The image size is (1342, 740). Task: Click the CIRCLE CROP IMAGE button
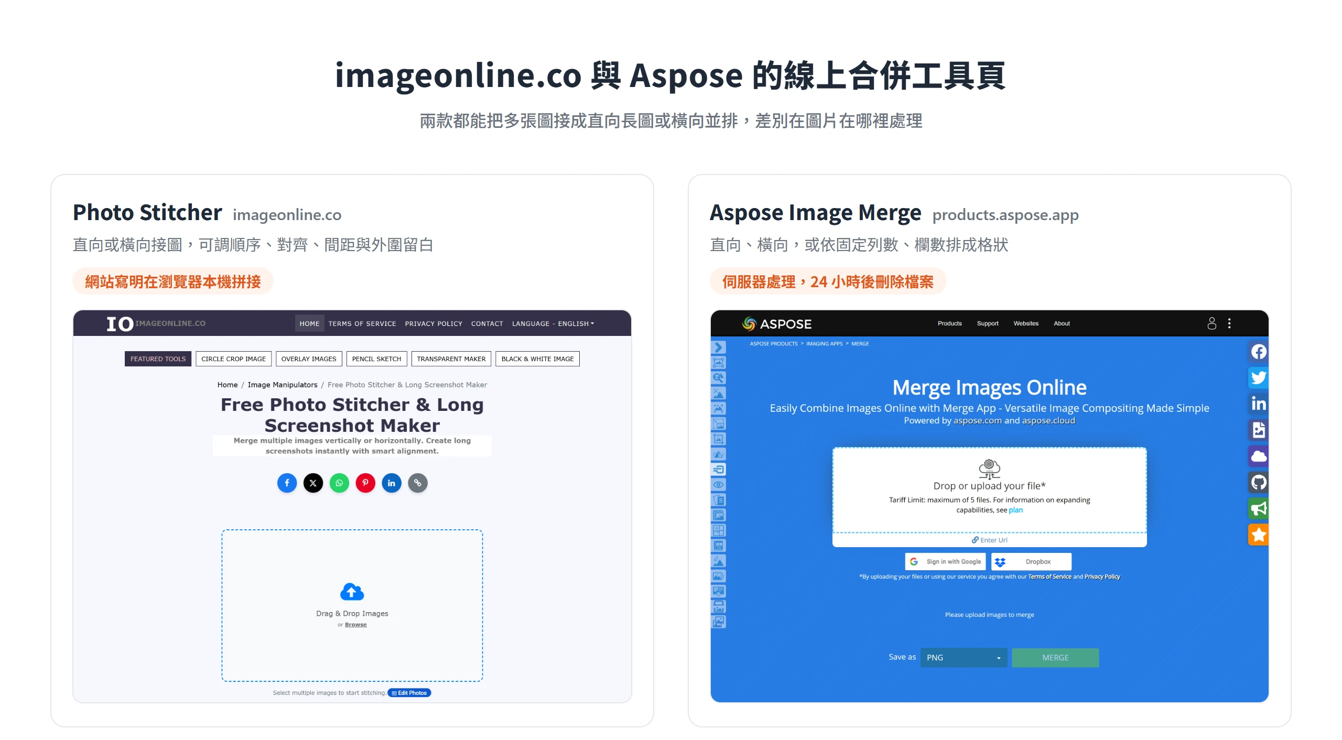click(233, 359)
